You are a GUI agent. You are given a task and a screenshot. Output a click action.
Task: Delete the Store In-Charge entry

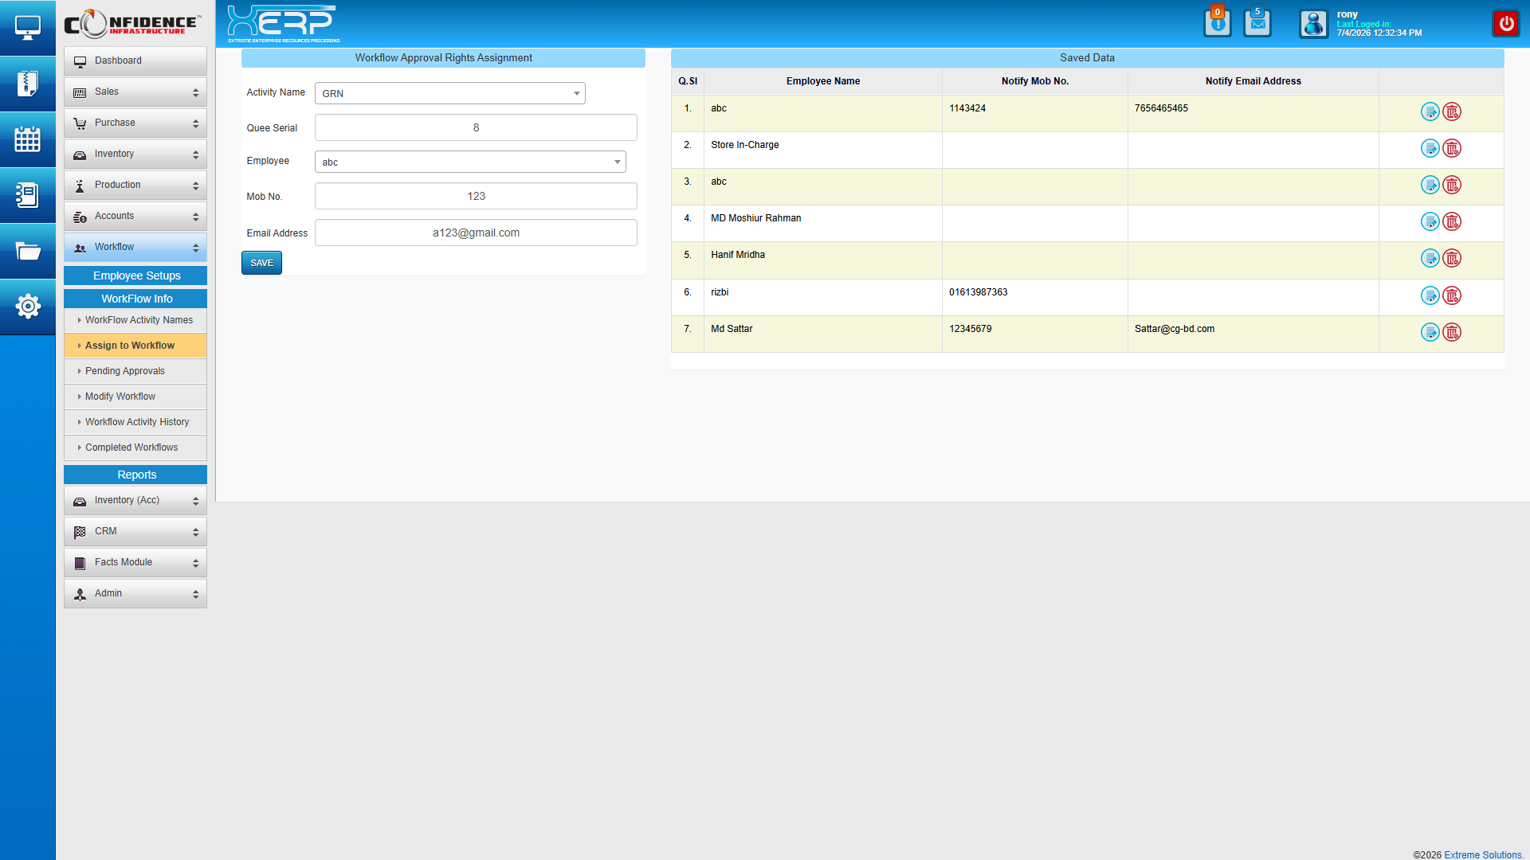pos(1452,148)
